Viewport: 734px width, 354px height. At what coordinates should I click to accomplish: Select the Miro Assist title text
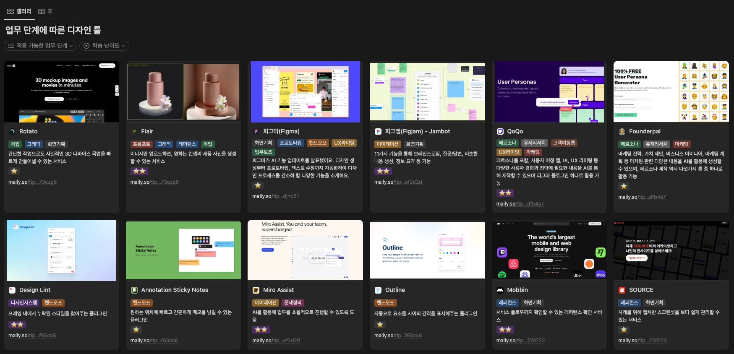(278, 290)
